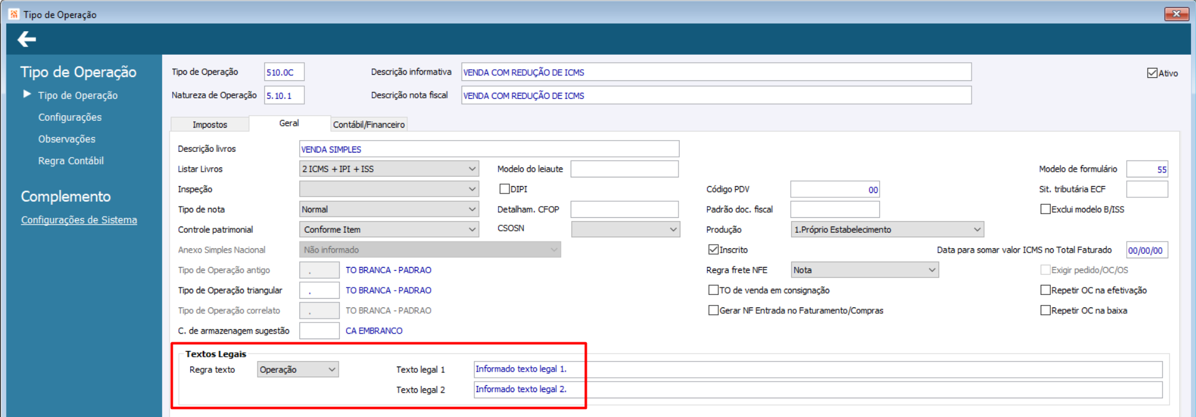Open the Regra frete NFE dropdown
The height and width of the screenshot is (417, 1196).
point(865,269)
